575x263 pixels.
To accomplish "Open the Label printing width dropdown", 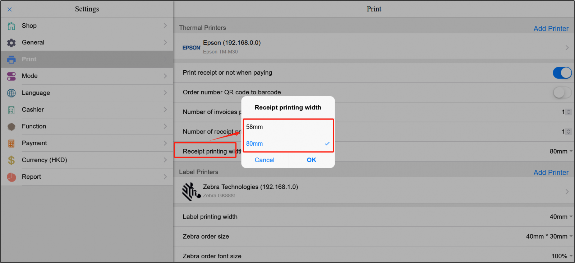I will [561, 217].
